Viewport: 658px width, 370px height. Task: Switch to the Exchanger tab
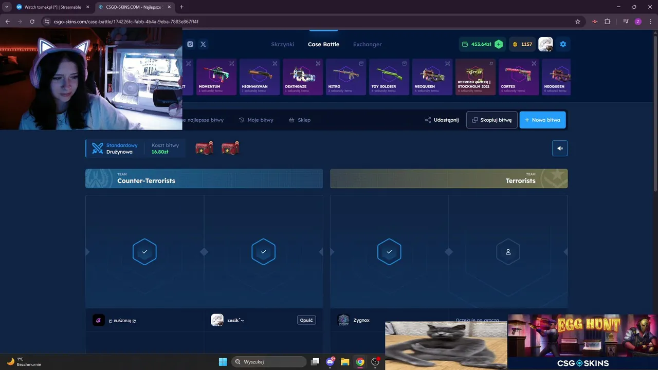pyautogui.click(x=367, y=44)
